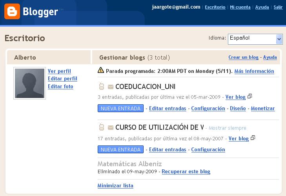The image size is (286, 196).
Task: Click Mostrar siempre next to CURSO blog
Action: pos(228,128)
